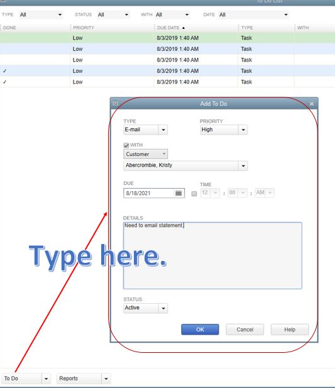This screenshot has width=335, height=388.
Task: Toggle the Done checkmark on fifth task row
Action: tap(4, 82)
